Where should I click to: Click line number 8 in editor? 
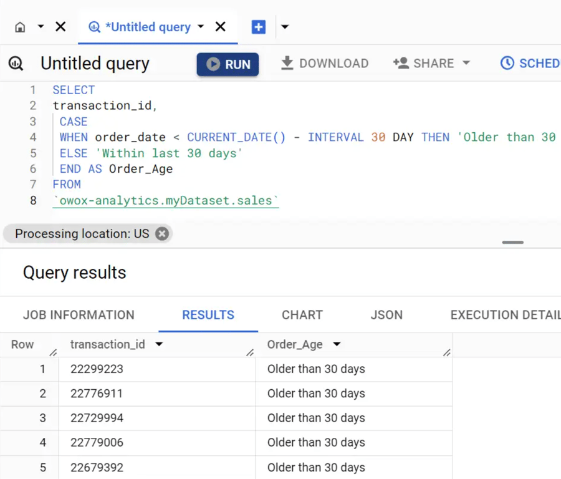[33, 200]
